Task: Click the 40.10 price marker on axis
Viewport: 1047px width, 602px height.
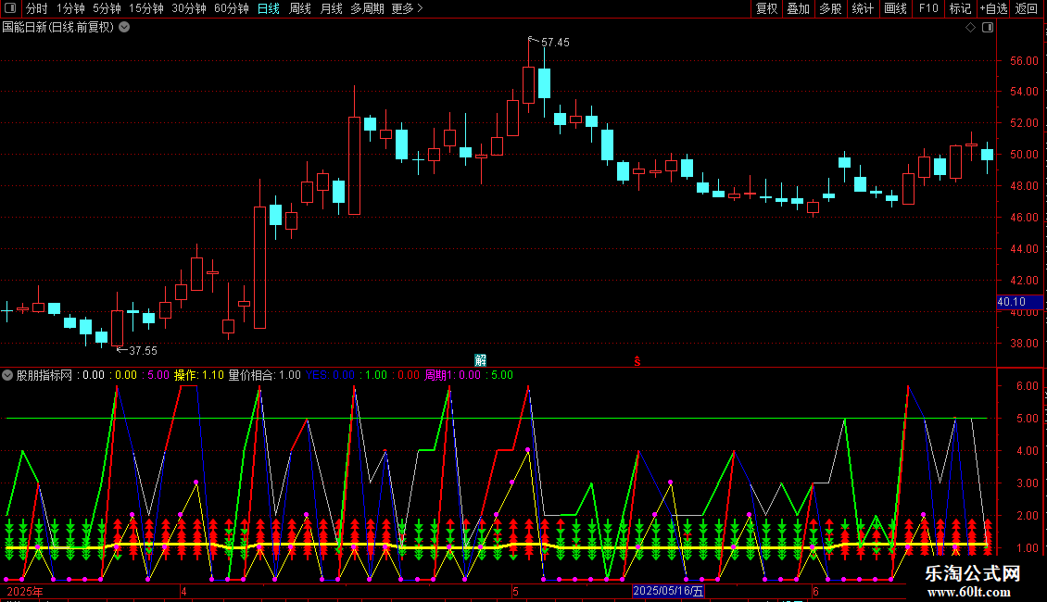Action: [1012, 301]
